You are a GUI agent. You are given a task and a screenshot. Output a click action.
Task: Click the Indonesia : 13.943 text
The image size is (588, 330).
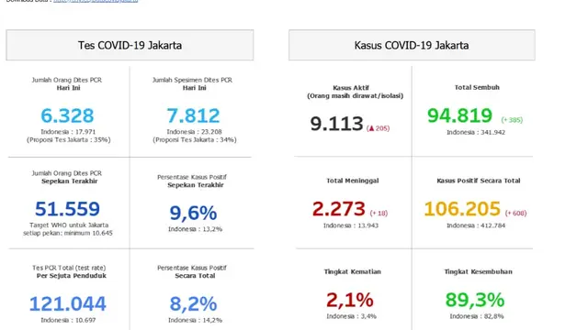coord(351,225)
